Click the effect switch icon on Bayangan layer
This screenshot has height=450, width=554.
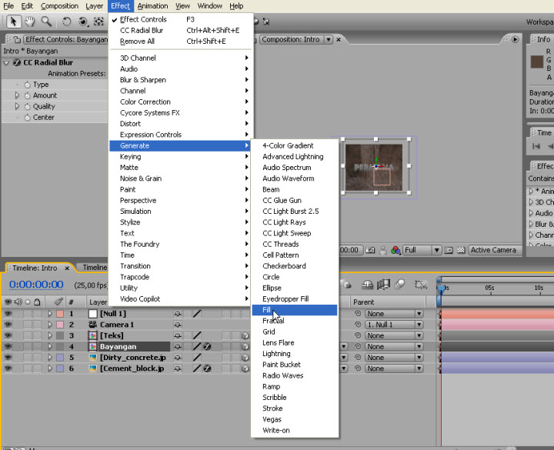(x=207, y=346)
